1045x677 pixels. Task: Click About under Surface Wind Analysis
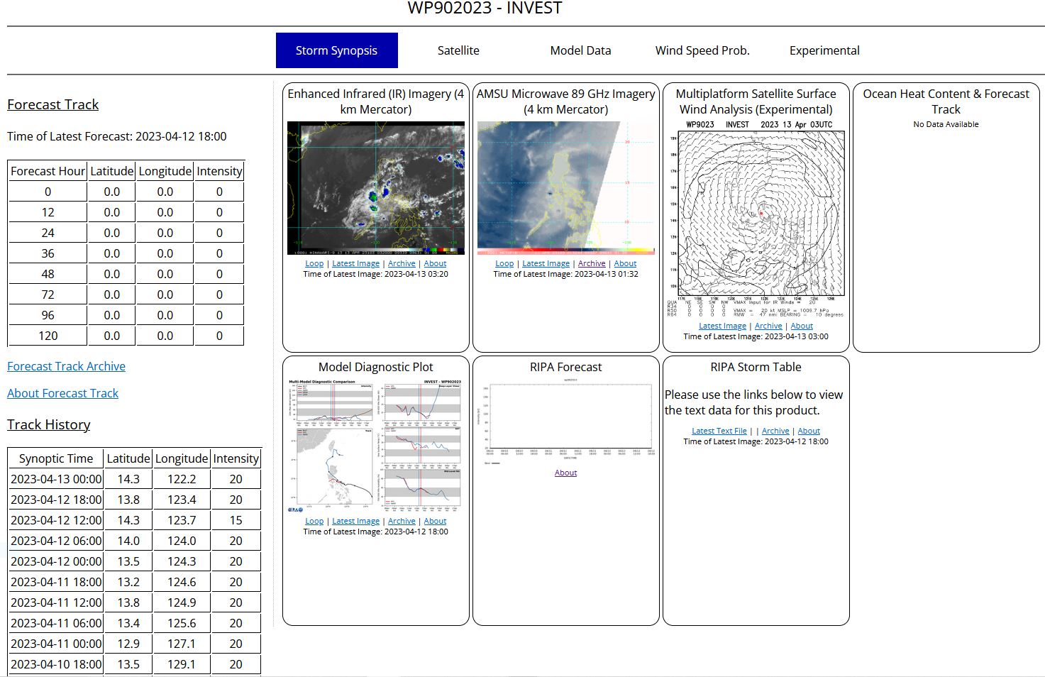802,326
